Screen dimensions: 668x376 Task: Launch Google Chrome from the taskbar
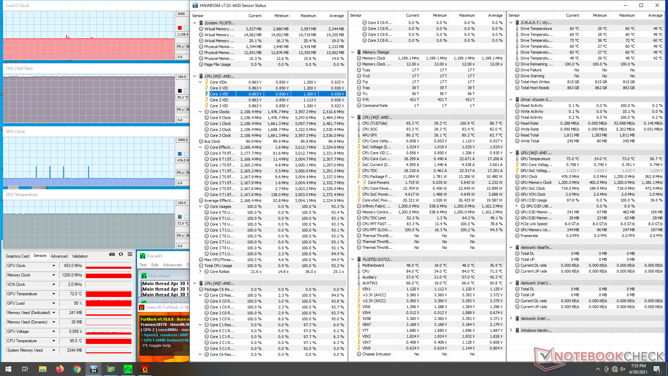coord(77,369)
